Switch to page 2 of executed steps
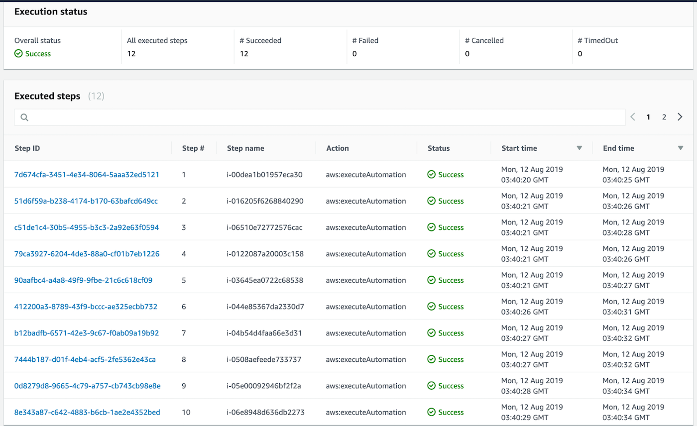Viewport: 697px width, 427px height. 664,117
